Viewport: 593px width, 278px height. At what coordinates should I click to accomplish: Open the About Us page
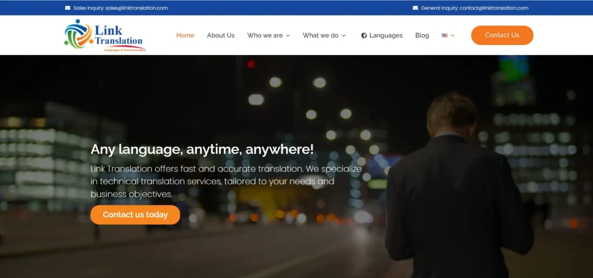point(221,35)
